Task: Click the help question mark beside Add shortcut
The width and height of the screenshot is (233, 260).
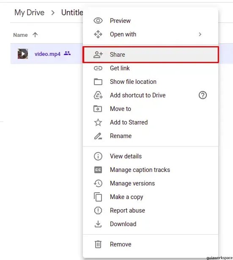Action: (x=203, y=95)
